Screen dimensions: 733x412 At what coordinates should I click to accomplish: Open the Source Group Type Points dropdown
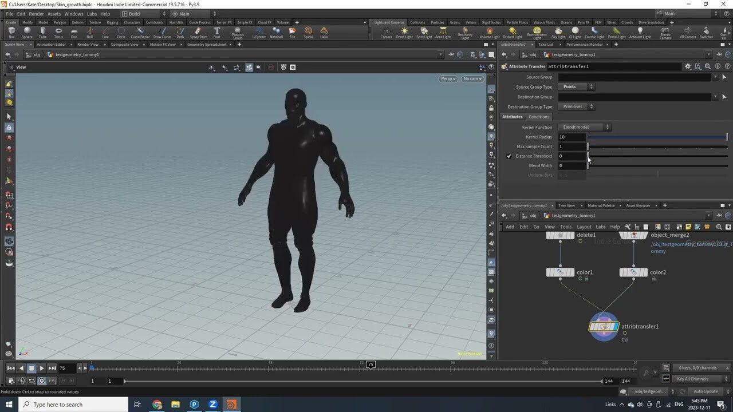click(x=576, y=86)
